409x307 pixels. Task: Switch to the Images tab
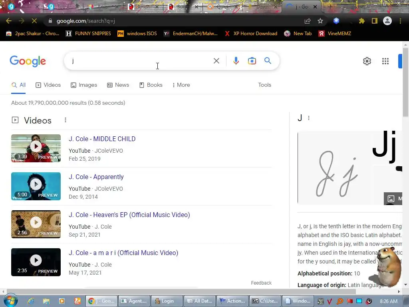(x=84, y=85)
